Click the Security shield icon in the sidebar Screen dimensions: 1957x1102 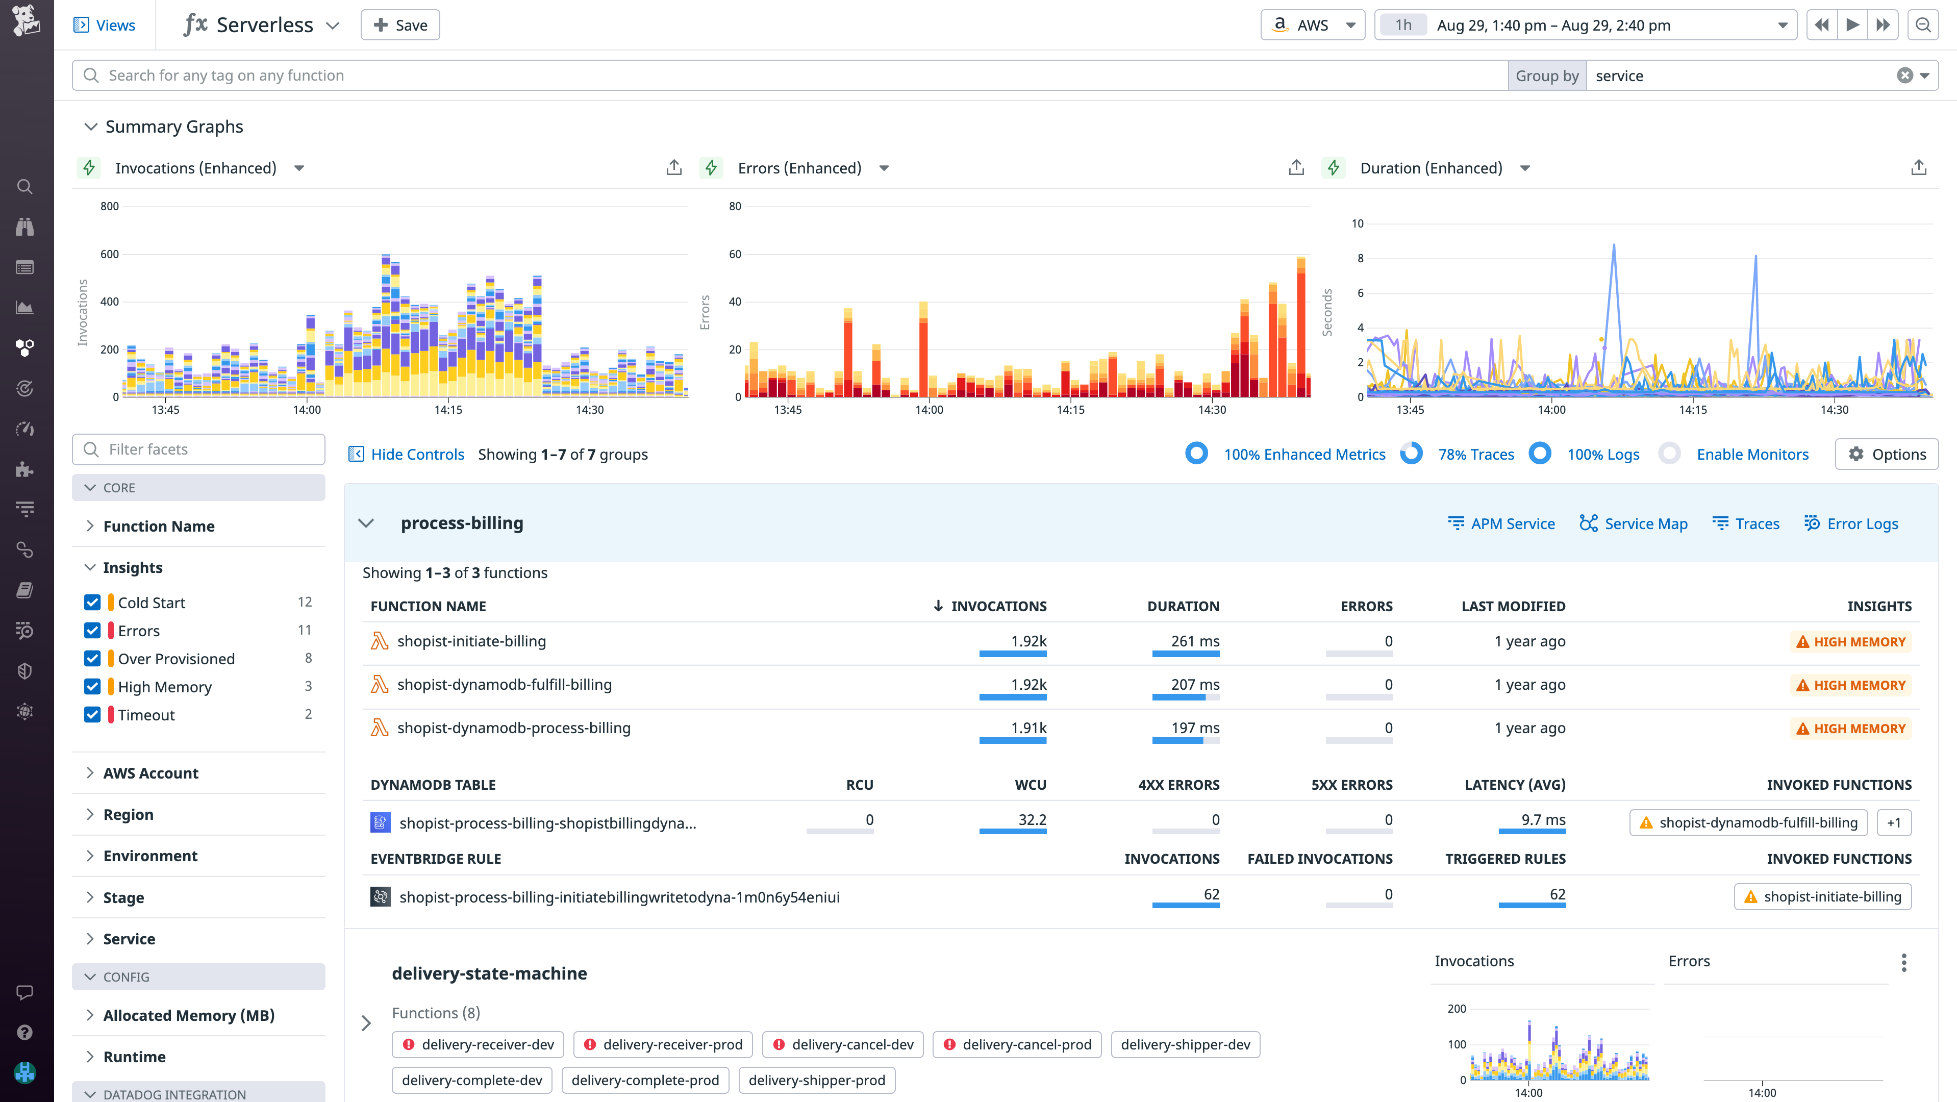coord(25,670)
